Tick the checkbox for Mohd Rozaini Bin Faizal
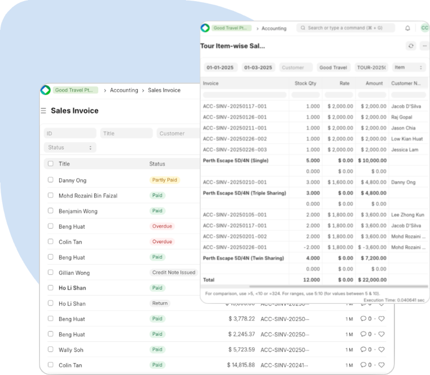This screenshot has height=375, width=430. (51, 196)
